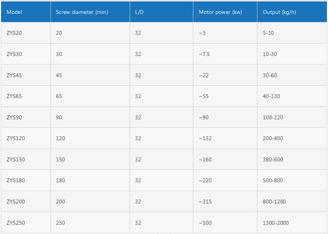Click the ZYS65 model name

point(14,96)
